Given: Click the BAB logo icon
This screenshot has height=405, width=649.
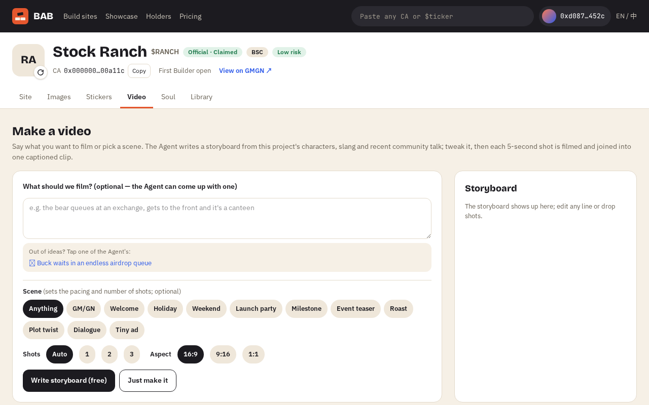Looking at the screenshot, I should pyautogui.click(x=20, y=16).
